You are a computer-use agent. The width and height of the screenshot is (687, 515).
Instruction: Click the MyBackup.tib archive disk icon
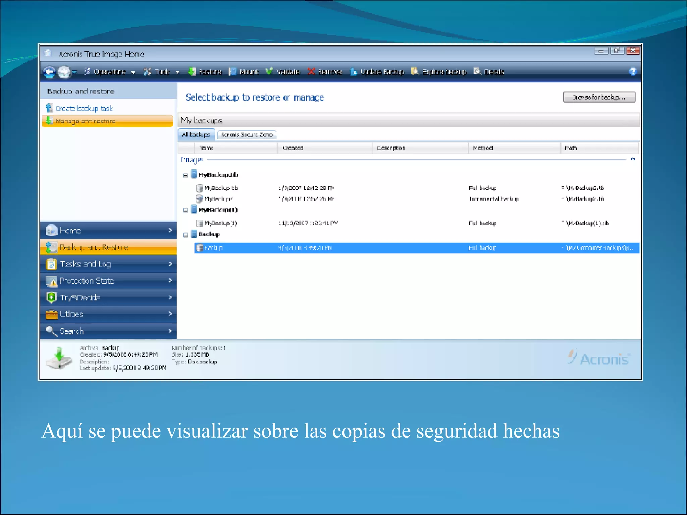click(194, 174)
